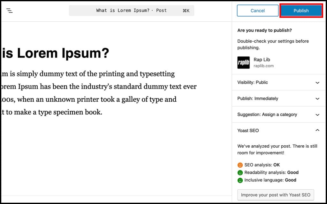Image resolution: width=327 pixels, height=204 pixels.
Task: Publish the post
Action: tap(301, 11)
